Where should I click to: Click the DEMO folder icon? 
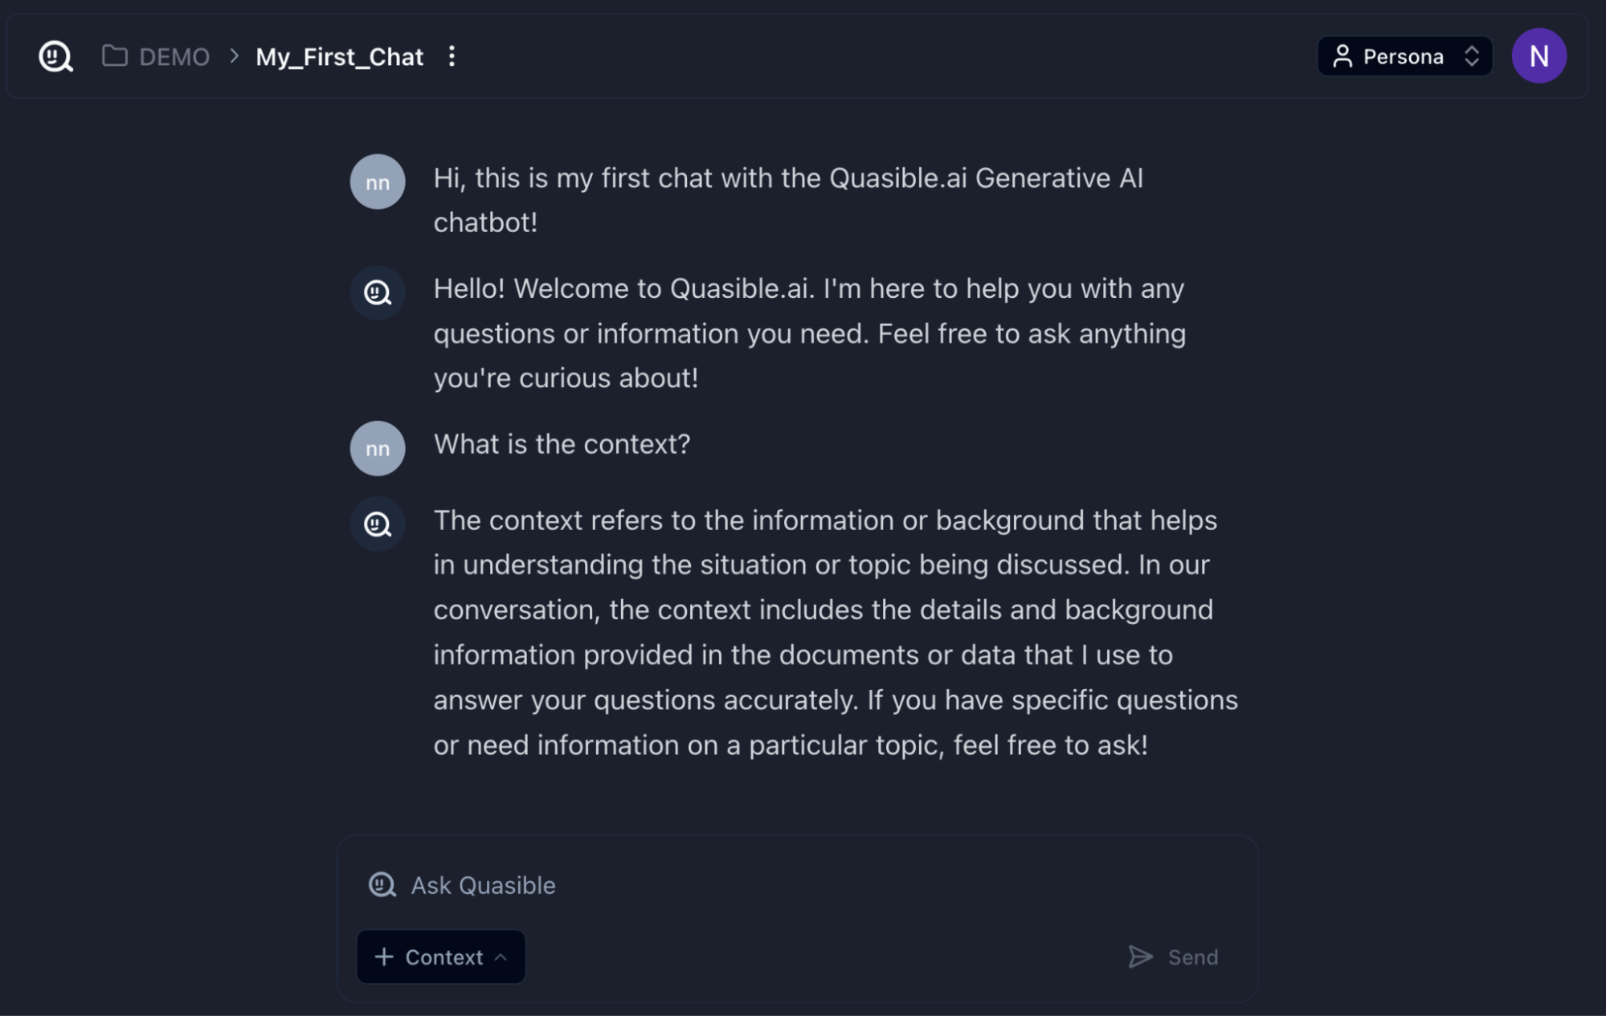pos(115,56)
